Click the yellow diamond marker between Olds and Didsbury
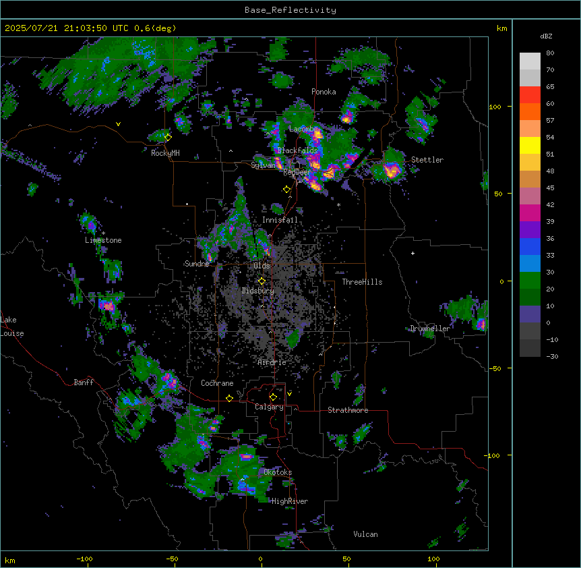This screenshot has width=581, height=568. (262, 281)
